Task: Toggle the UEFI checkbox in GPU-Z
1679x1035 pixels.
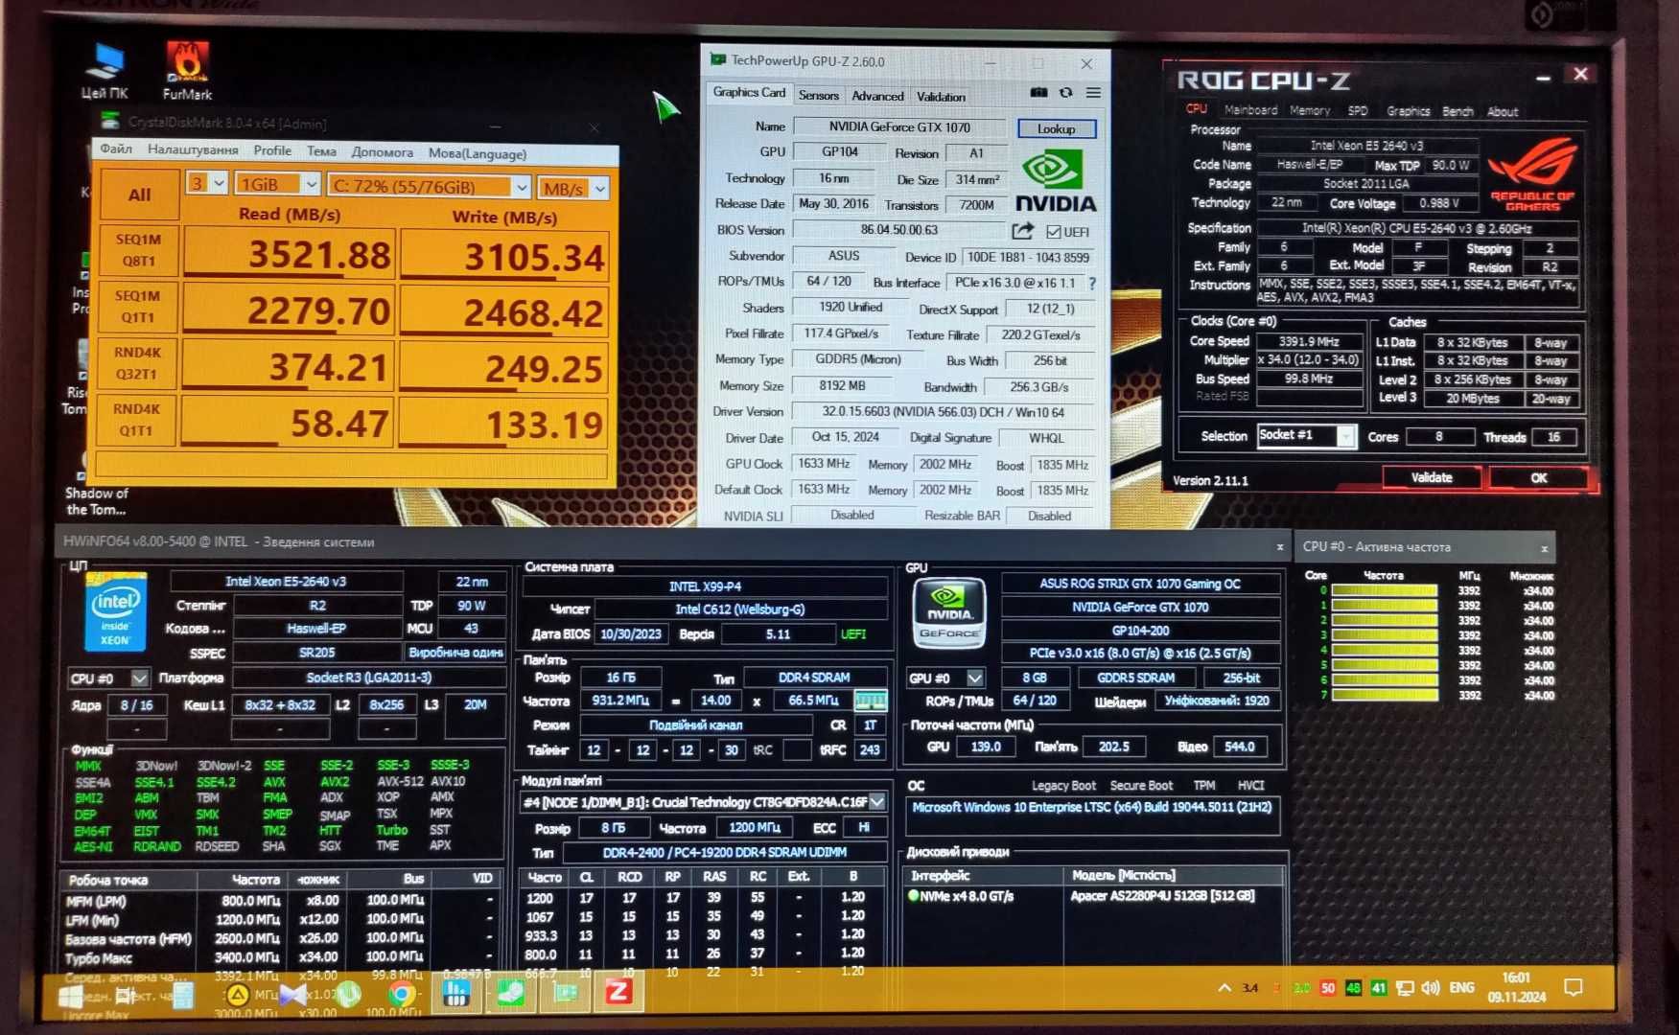Action: [x=1053, y=232]
